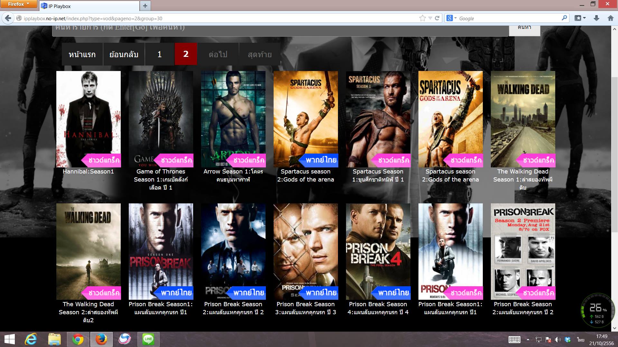Screen dimensions: 618x347
Task: Open new tab with plus button
Action: [145, 6]
